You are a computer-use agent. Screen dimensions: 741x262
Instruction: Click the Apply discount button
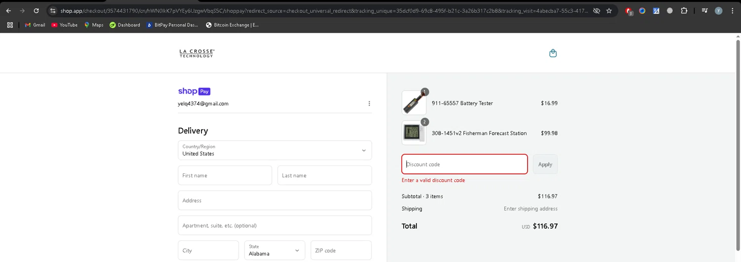545,164
